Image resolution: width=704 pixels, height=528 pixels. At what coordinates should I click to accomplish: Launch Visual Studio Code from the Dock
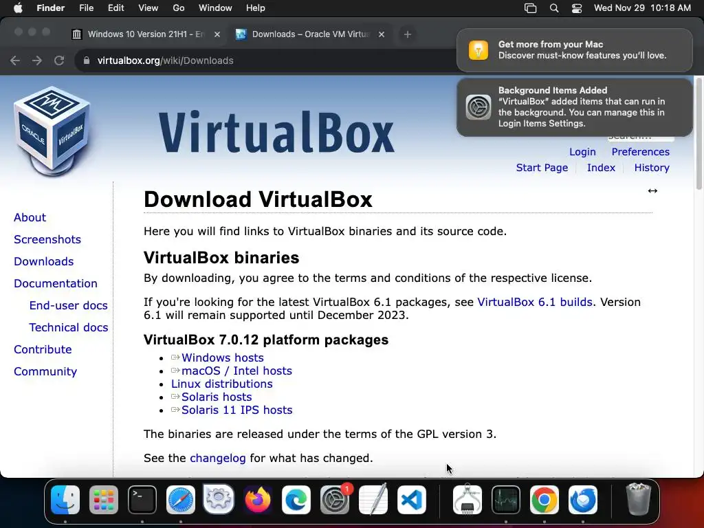pos(412,500)
